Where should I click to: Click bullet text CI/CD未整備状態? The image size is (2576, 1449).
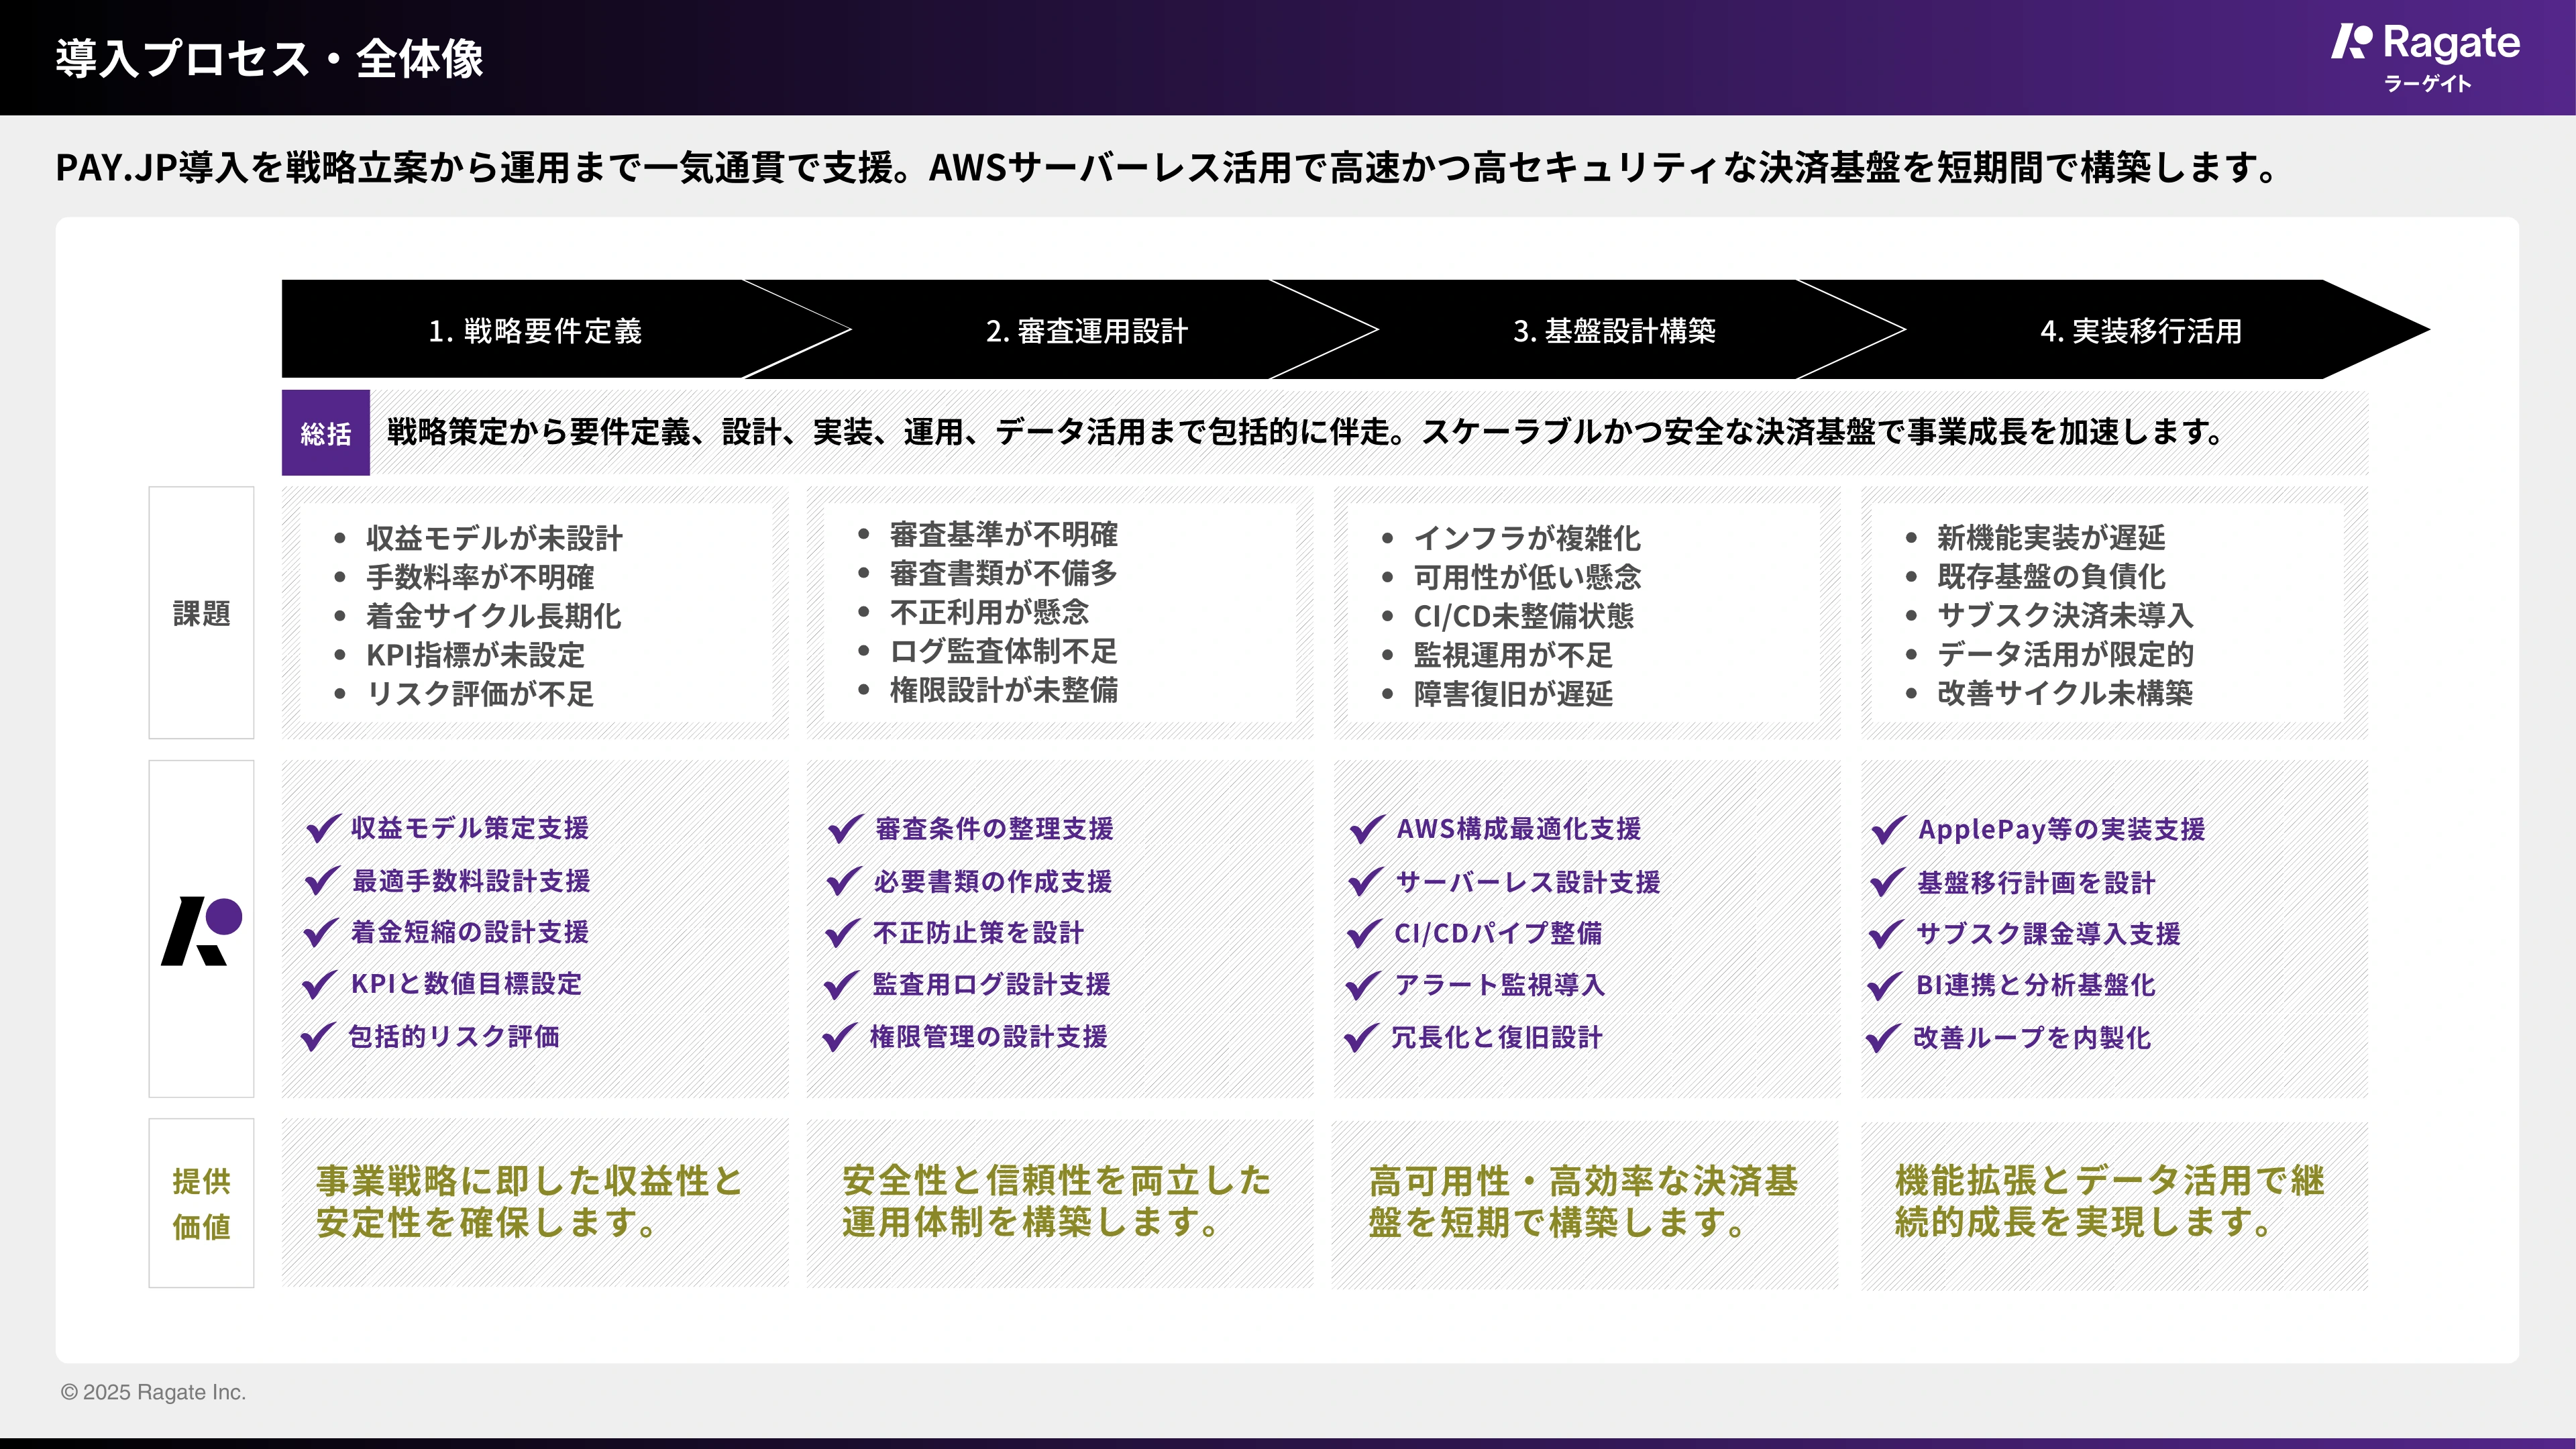click(1523, 616)
